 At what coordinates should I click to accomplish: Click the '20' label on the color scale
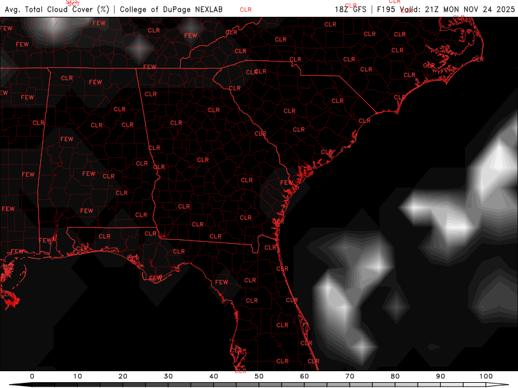pos(123,376)
